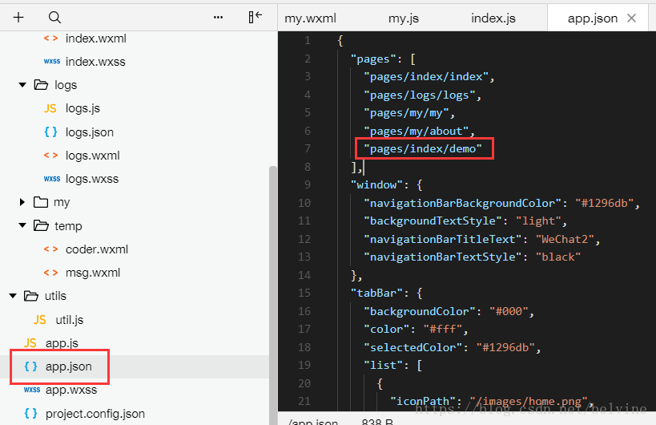Click the braces icon beside logs.json

50,132
